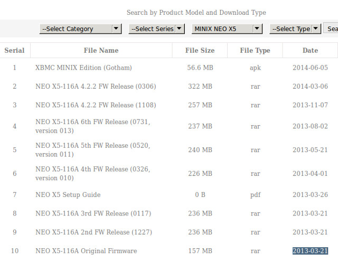This screenshot has height=263, width=338.
Task: Click serial number 10
Action: point(14,251)
